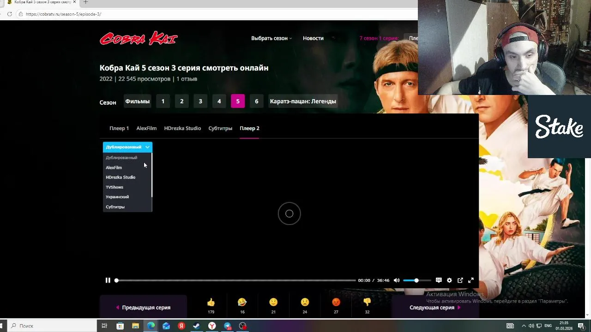Open a new browser tab

point(85,2)
